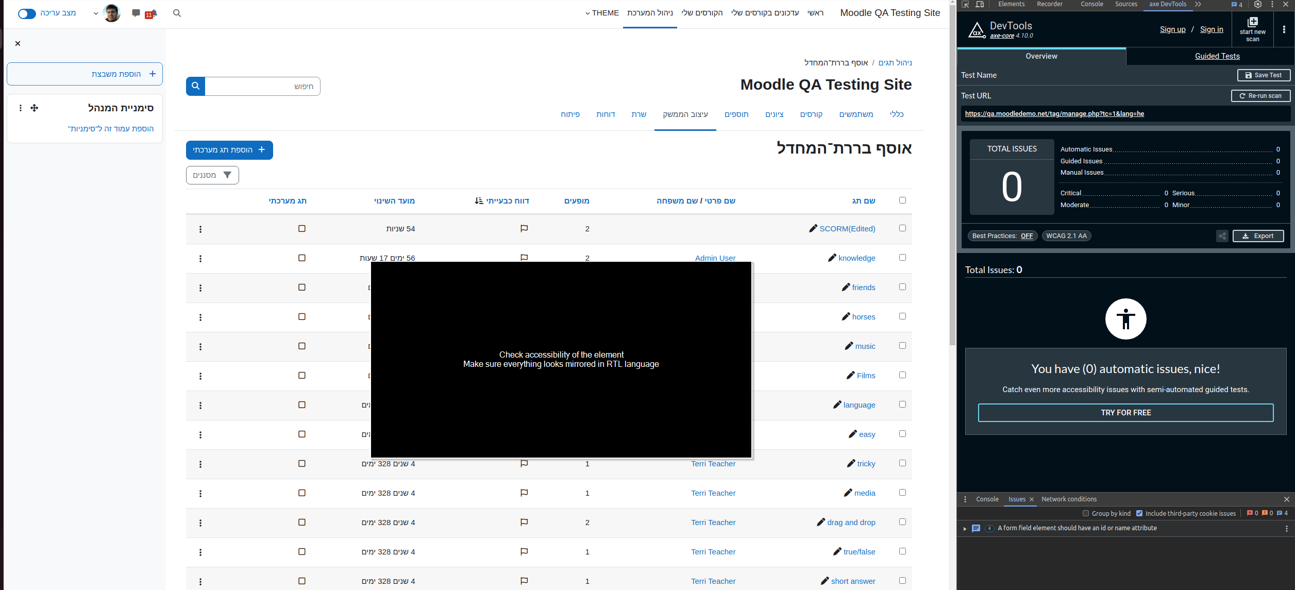Click the blue search submit button with magnifier
1295x590 pixels.
(x=196, y=86)
